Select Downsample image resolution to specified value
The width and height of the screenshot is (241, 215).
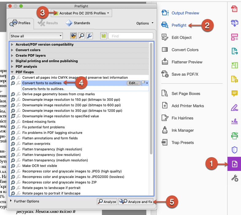click(x=61, y=116)
